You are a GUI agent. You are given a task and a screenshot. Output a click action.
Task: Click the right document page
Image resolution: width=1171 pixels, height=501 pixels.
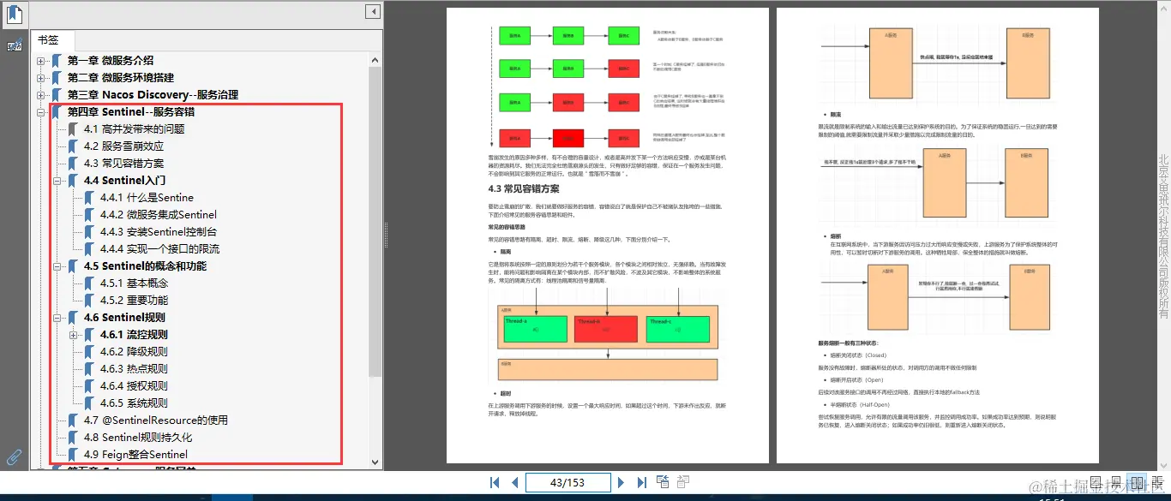937,236
